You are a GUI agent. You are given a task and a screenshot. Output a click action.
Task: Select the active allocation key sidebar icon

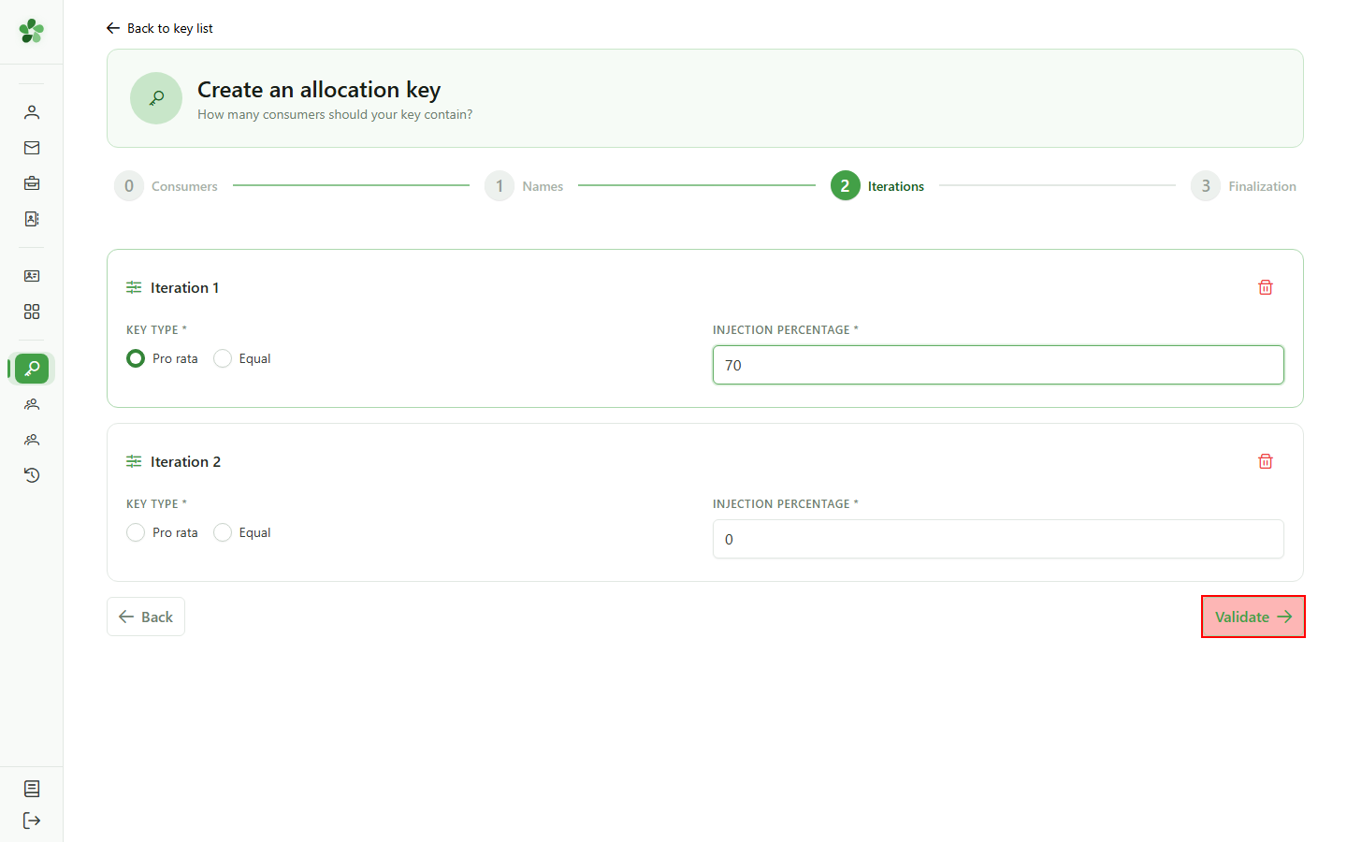[32, 369]
